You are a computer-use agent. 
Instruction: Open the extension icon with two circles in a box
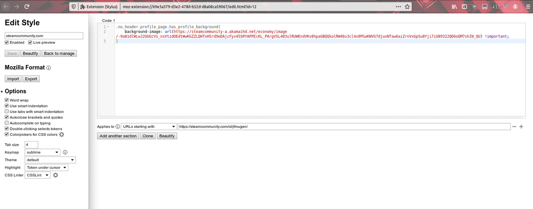point(485,7)
